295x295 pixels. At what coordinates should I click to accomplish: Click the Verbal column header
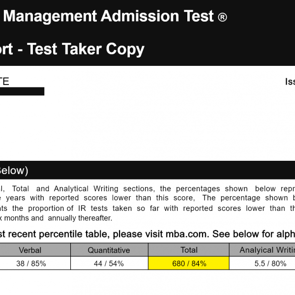click(x=30, y=250)
